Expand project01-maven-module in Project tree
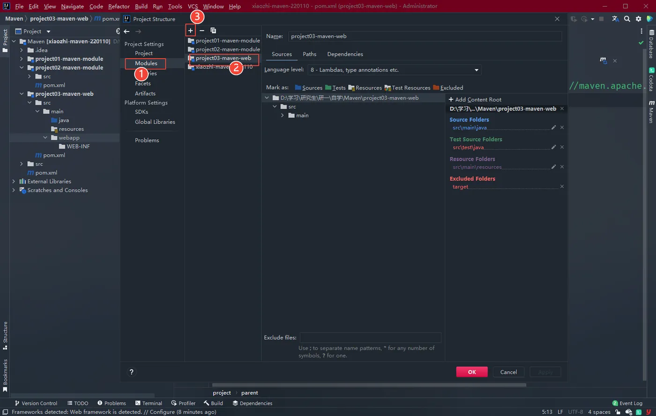 (22, 59)
